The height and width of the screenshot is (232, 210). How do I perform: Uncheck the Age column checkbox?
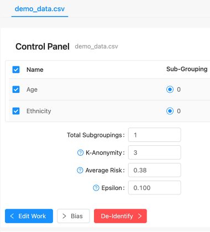pyautogui.click(x=16, y=89)
